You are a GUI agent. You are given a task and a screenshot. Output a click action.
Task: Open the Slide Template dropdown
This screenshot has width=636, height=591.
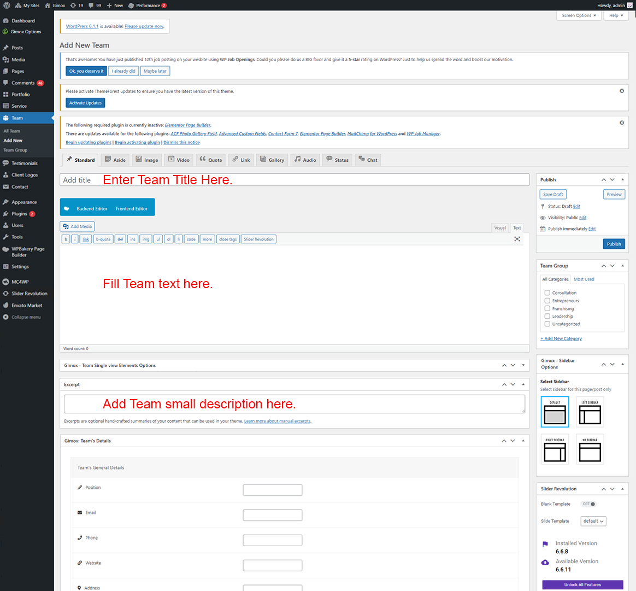(593, 521)
